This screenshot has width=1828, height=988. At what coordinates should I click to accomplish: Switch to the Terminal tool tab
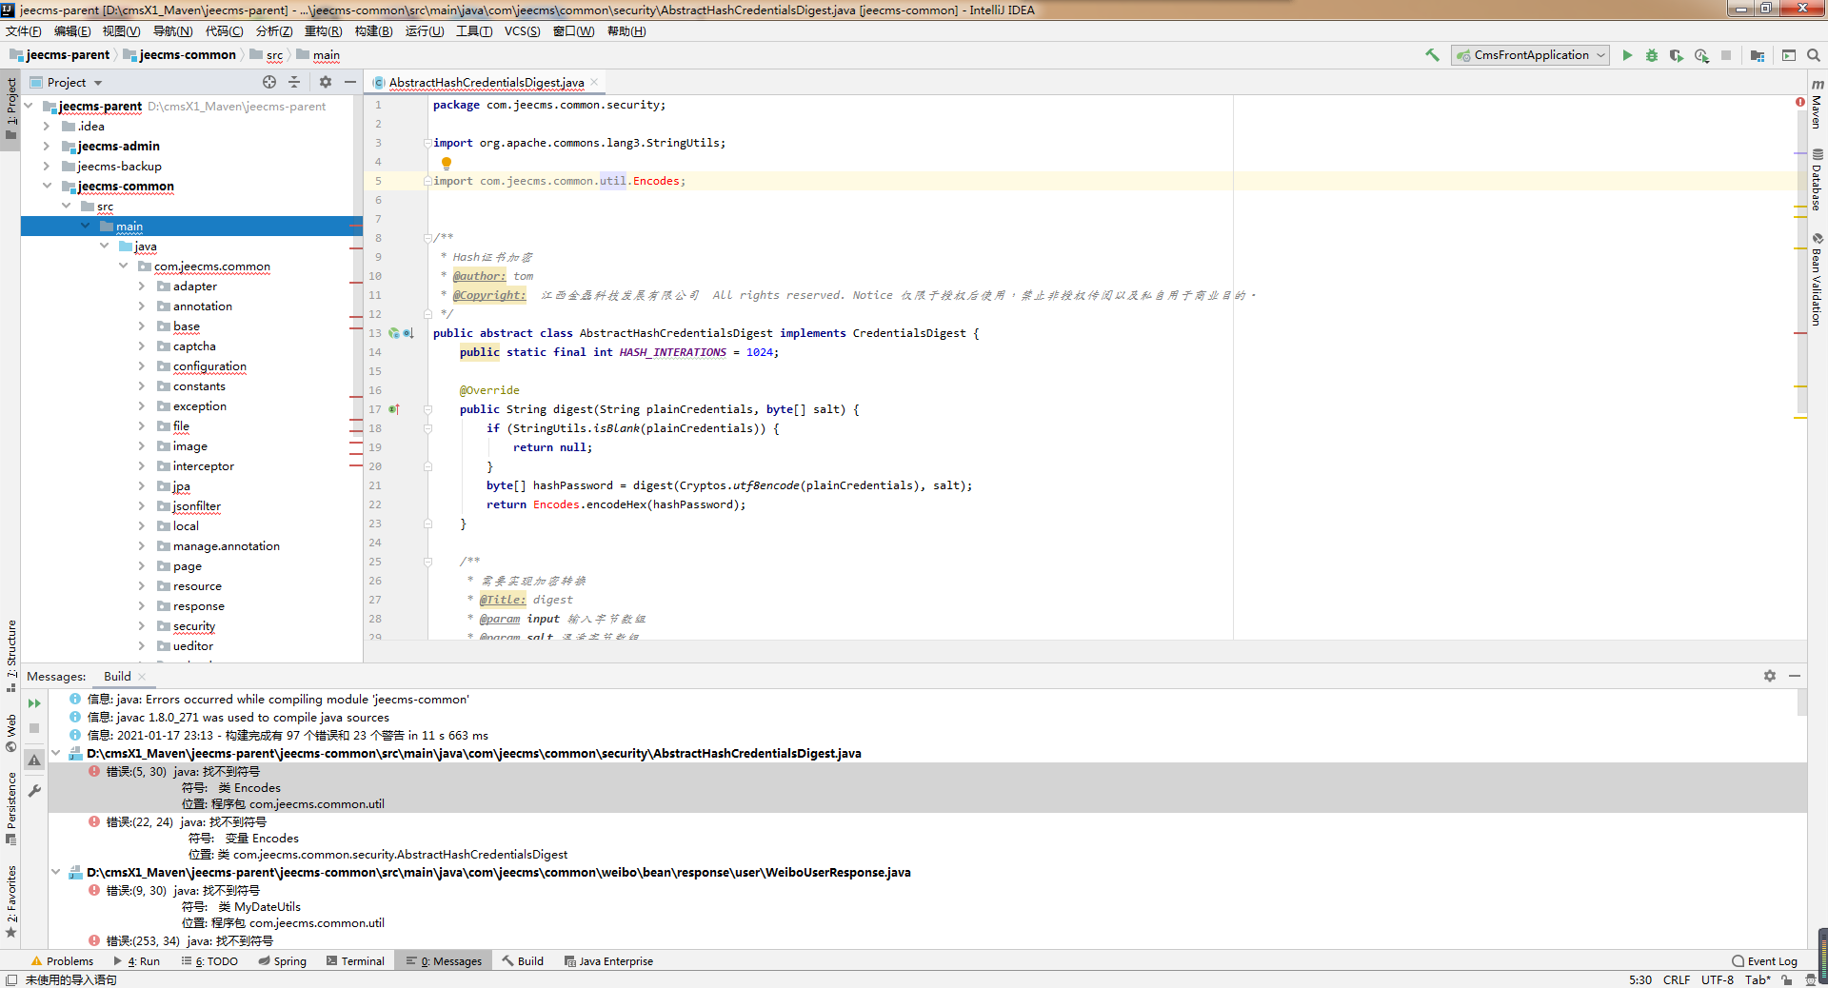(x=355, y=961)
